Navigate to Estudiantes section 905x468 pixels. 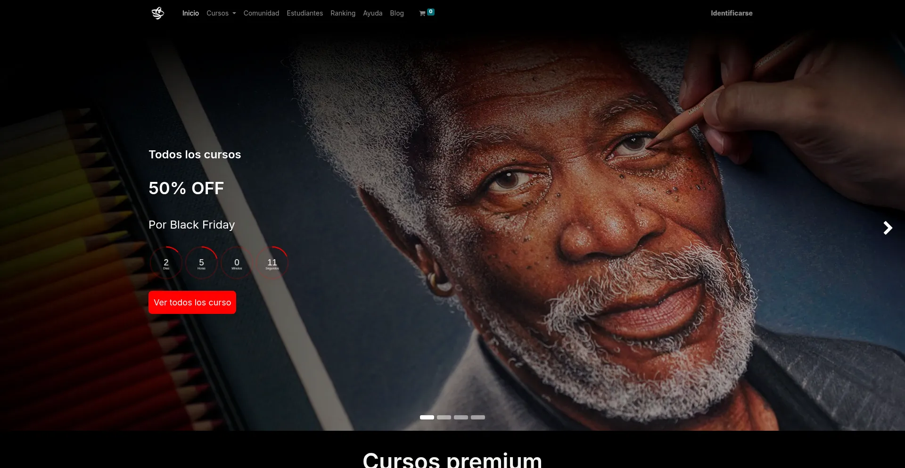(304, 13)
